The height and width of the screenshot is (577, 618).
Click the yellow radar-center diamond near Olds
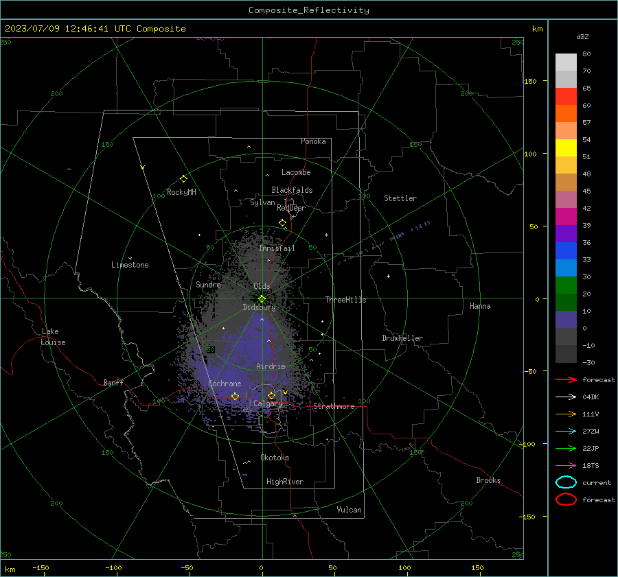262,299
